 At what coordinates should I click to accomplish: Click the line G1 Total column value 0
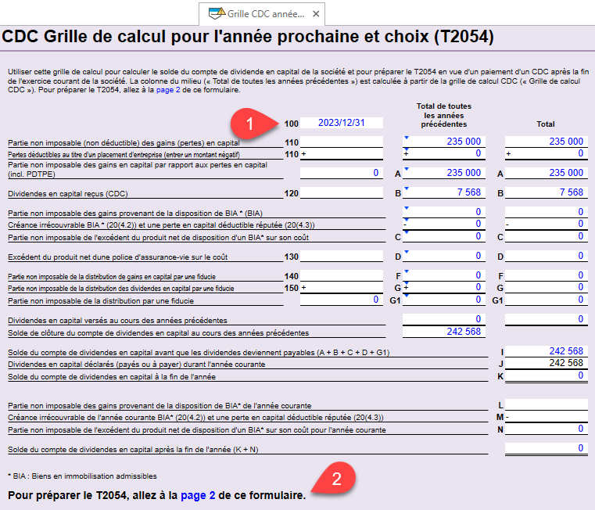[x=547, y=300]
